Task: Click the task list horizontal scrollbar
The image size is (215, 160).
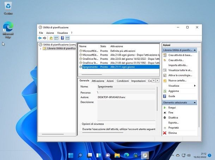Action: [x=92, y=75]
